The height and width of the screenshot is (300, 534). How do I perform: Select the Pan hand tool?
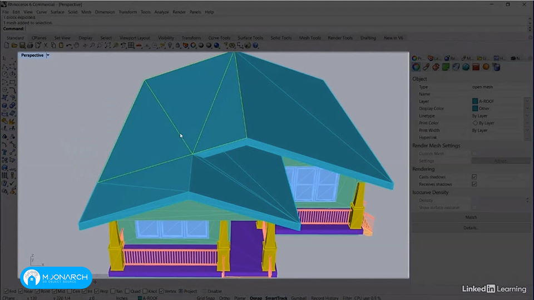(x=77, y=45)
